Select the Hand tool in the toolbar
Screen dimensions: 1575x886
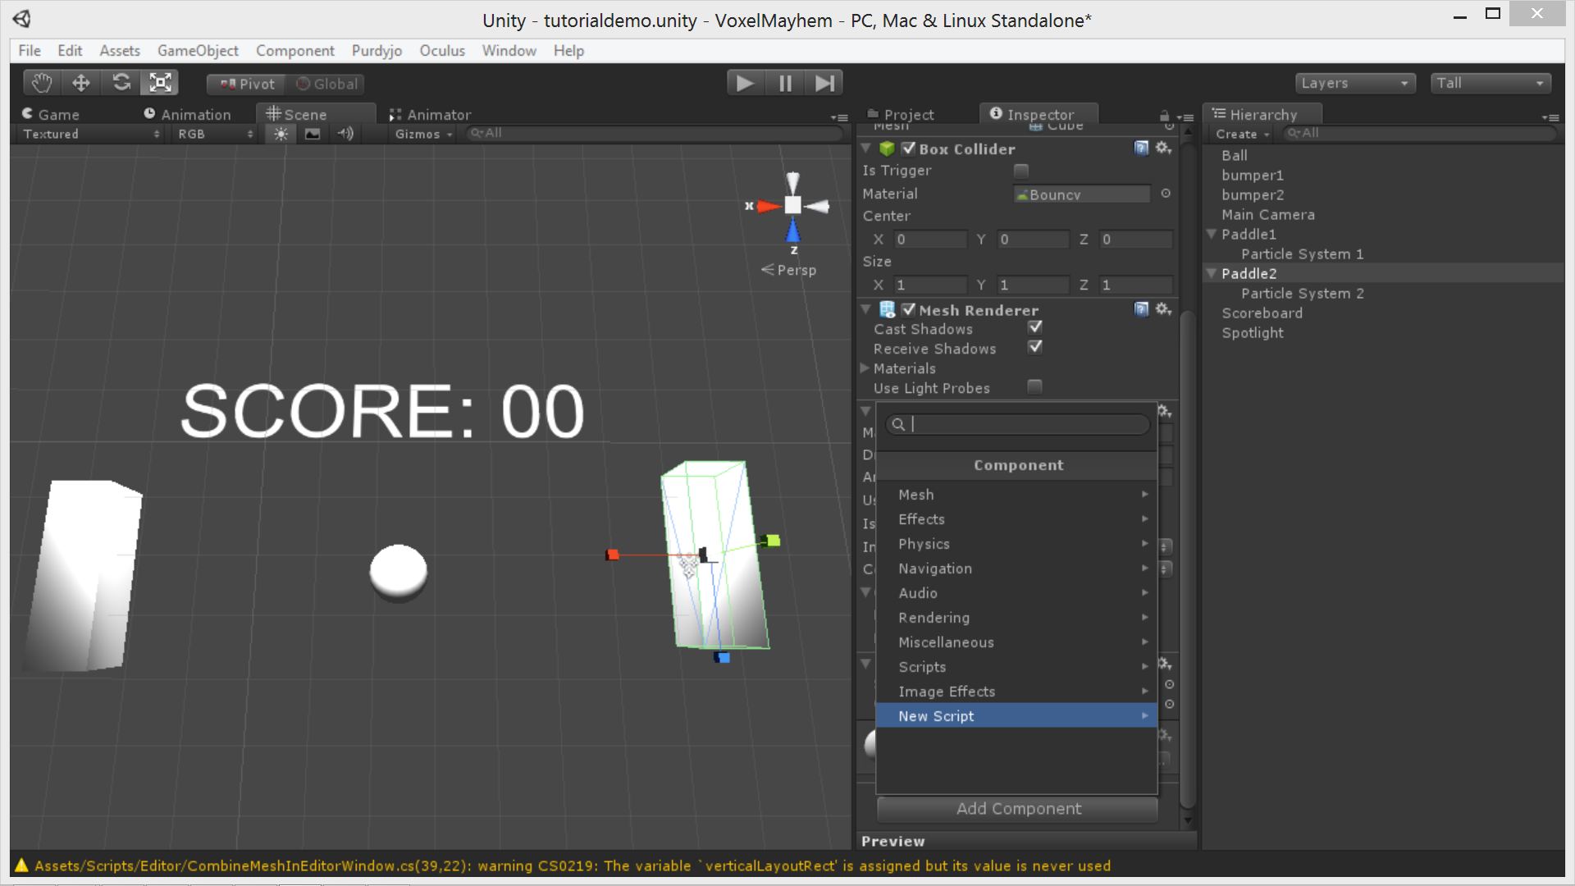(x=41, y=82)
